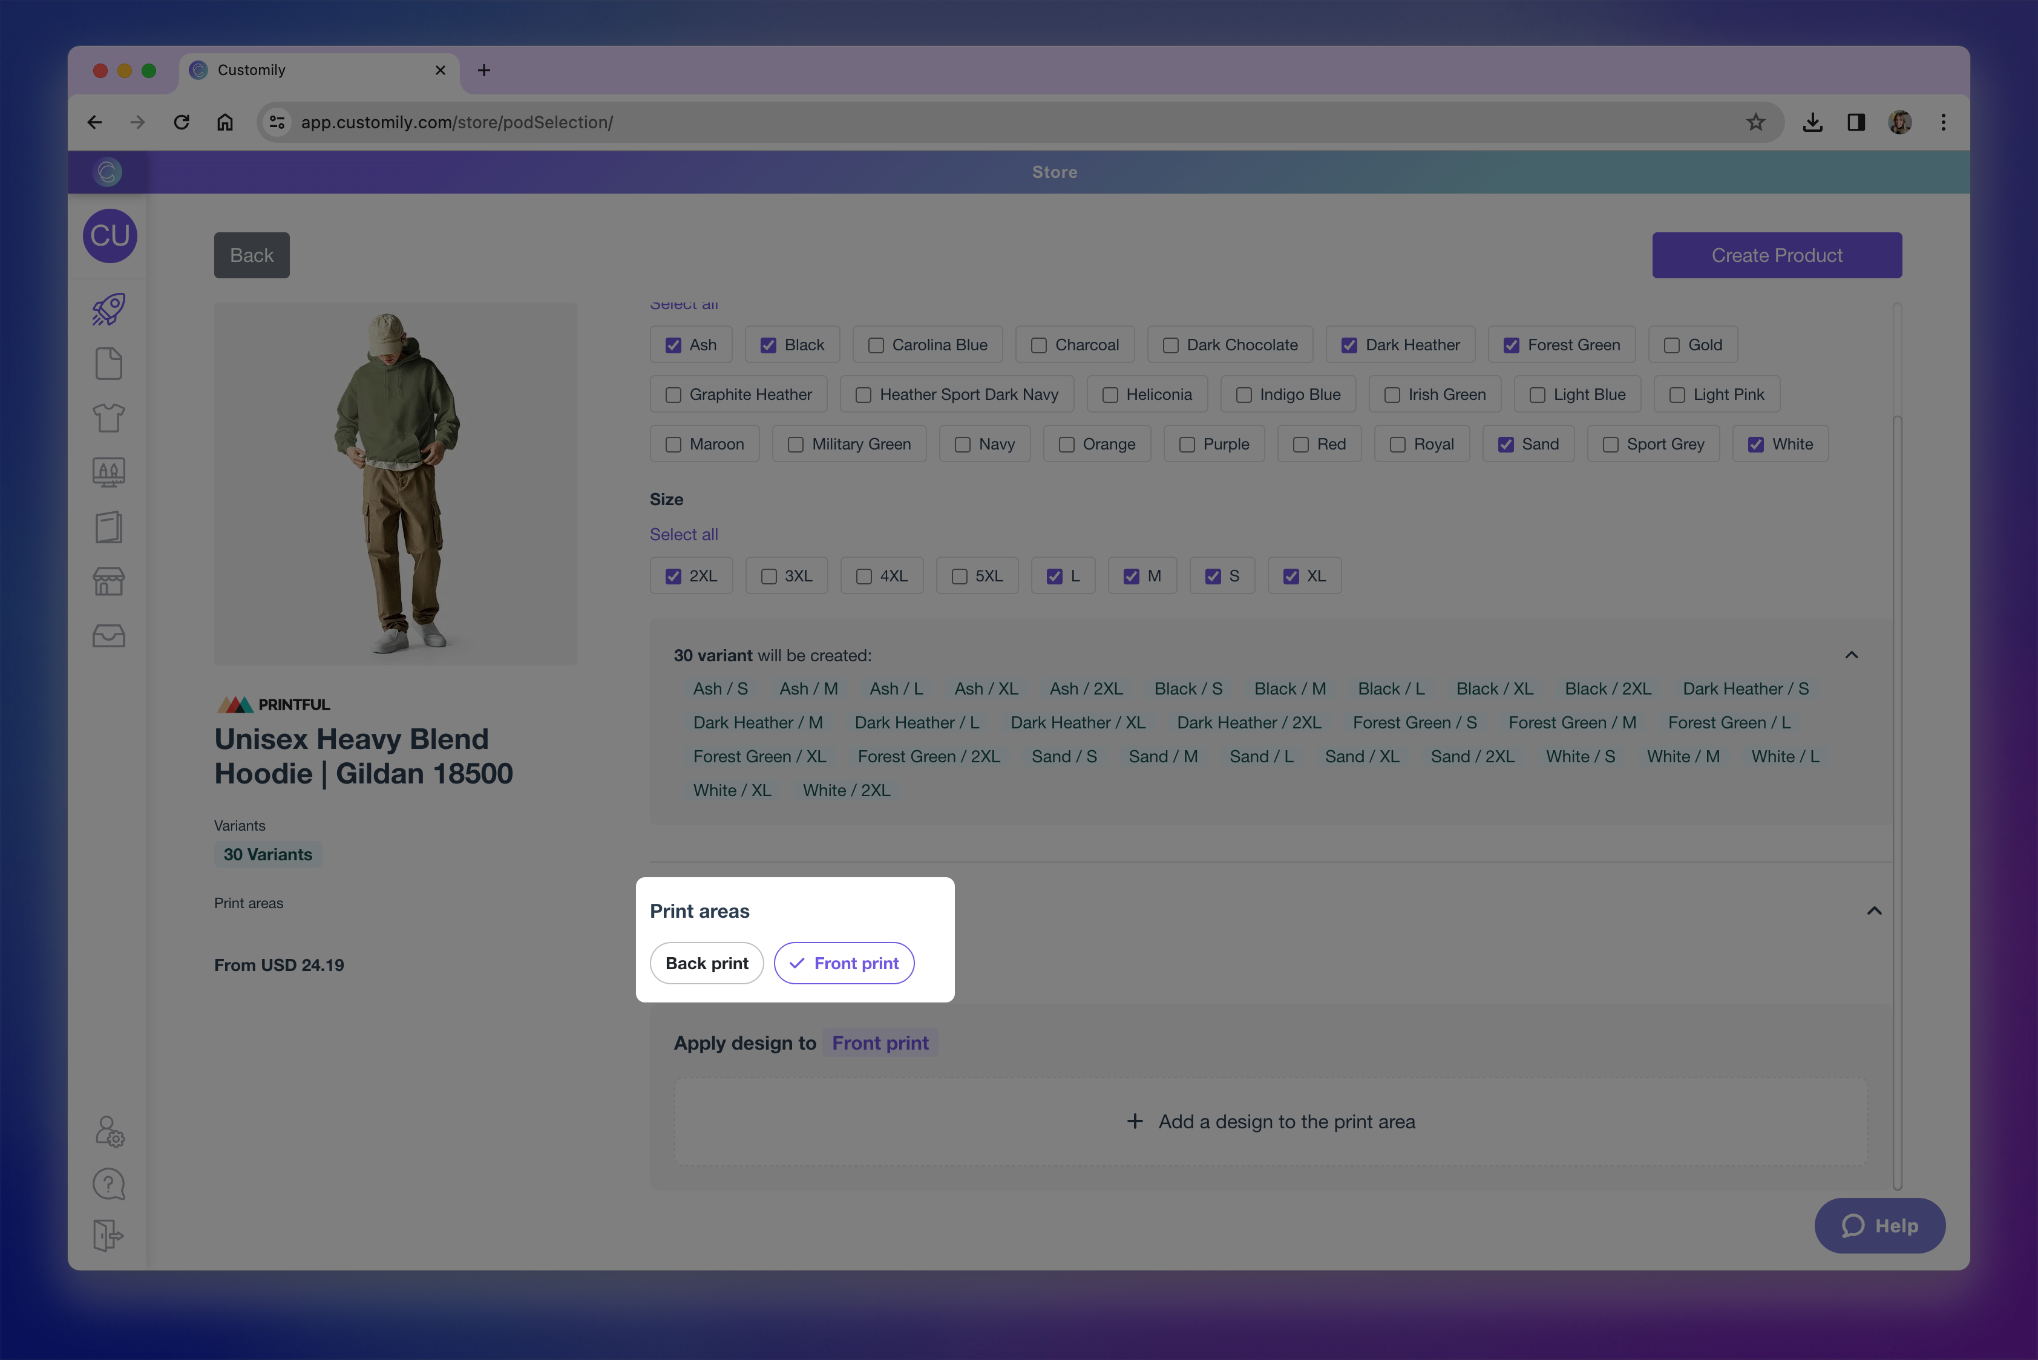
Task: Uncheck the Forest Green color
Action: click(1510, 345)
